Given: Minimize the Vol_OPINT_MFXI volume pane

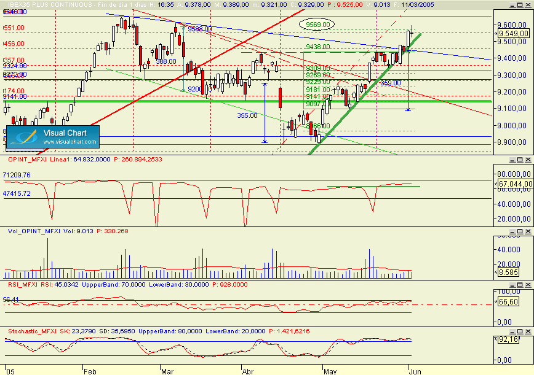Looking at the screenshot, I should (512, 231).
